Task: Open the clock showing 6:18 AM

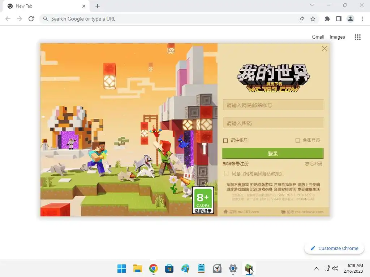Action: [x=353, y=268]
